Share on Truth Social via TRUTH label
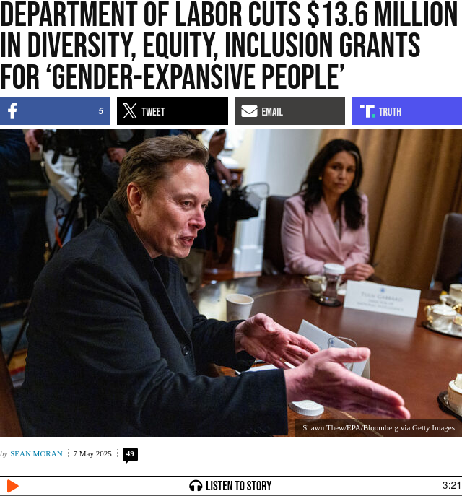 390,112
